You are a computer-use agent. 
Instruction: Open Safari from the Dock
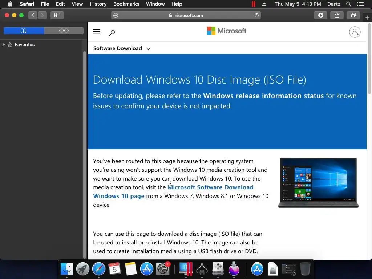(98, 269)
